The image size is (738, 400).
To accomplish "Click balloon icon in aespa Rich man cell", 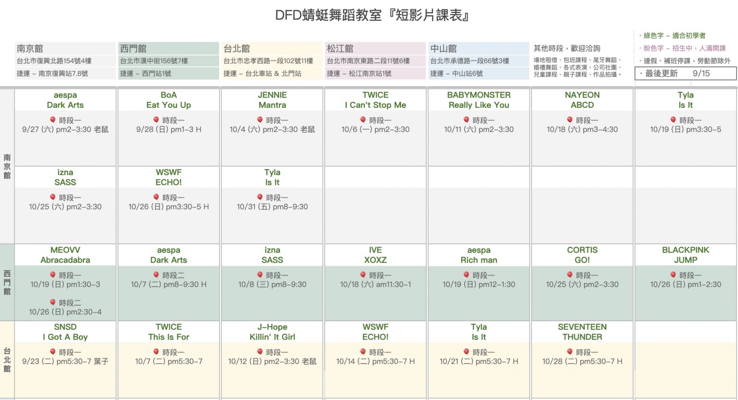I will point(466,275).
